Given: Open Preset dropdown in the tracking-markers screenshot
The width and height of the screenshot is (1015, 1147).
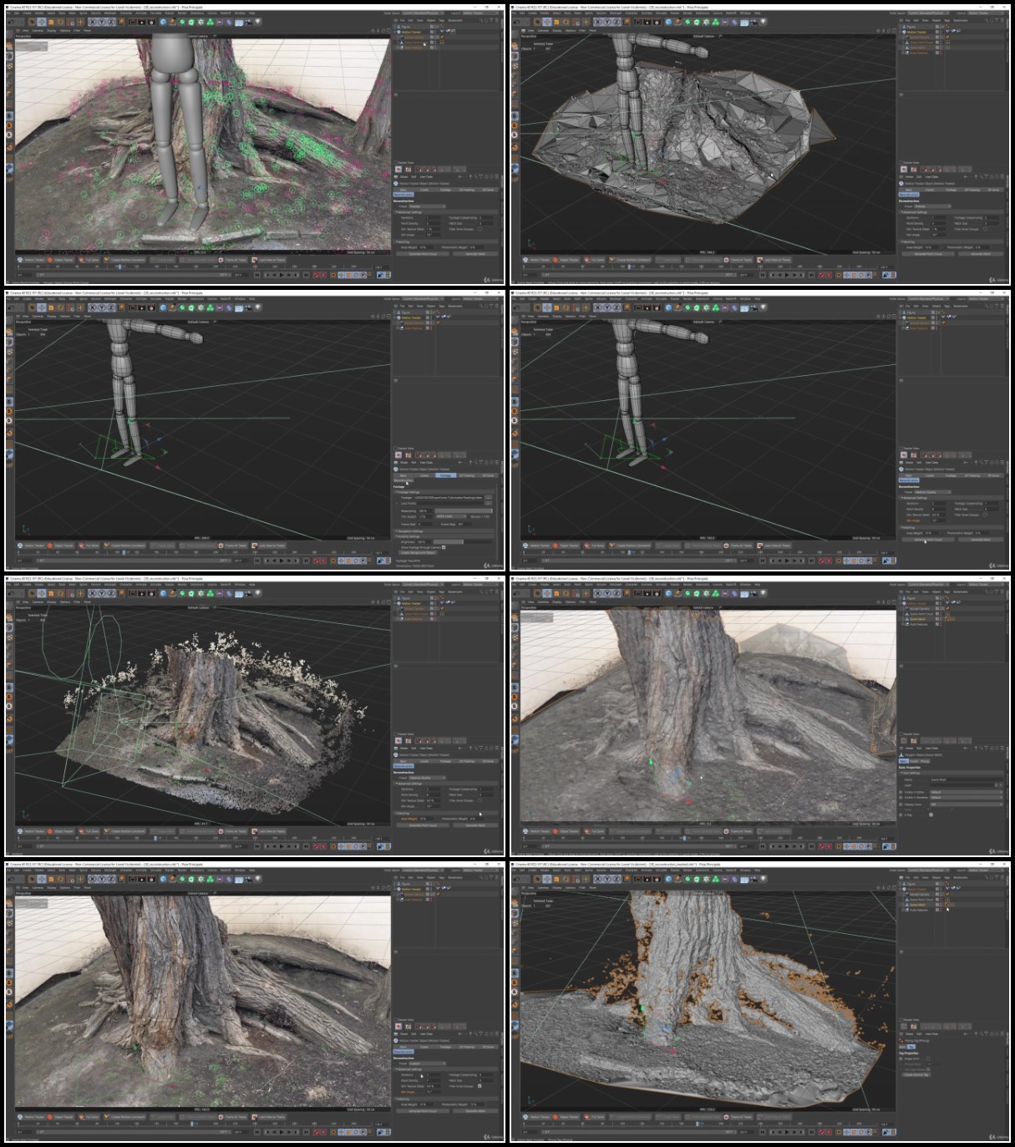Looking at the screenshot, I should 428,206.
